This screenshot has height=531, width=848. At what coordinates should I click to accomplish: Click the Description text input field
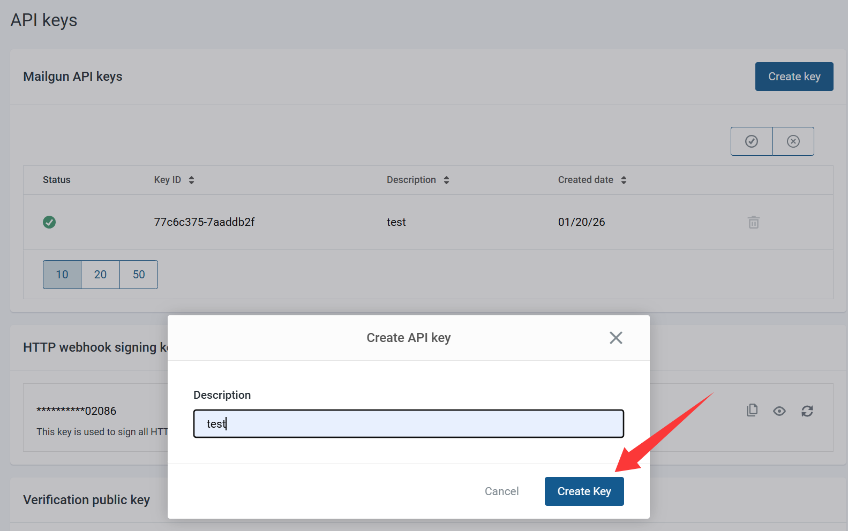click(408, 424)
